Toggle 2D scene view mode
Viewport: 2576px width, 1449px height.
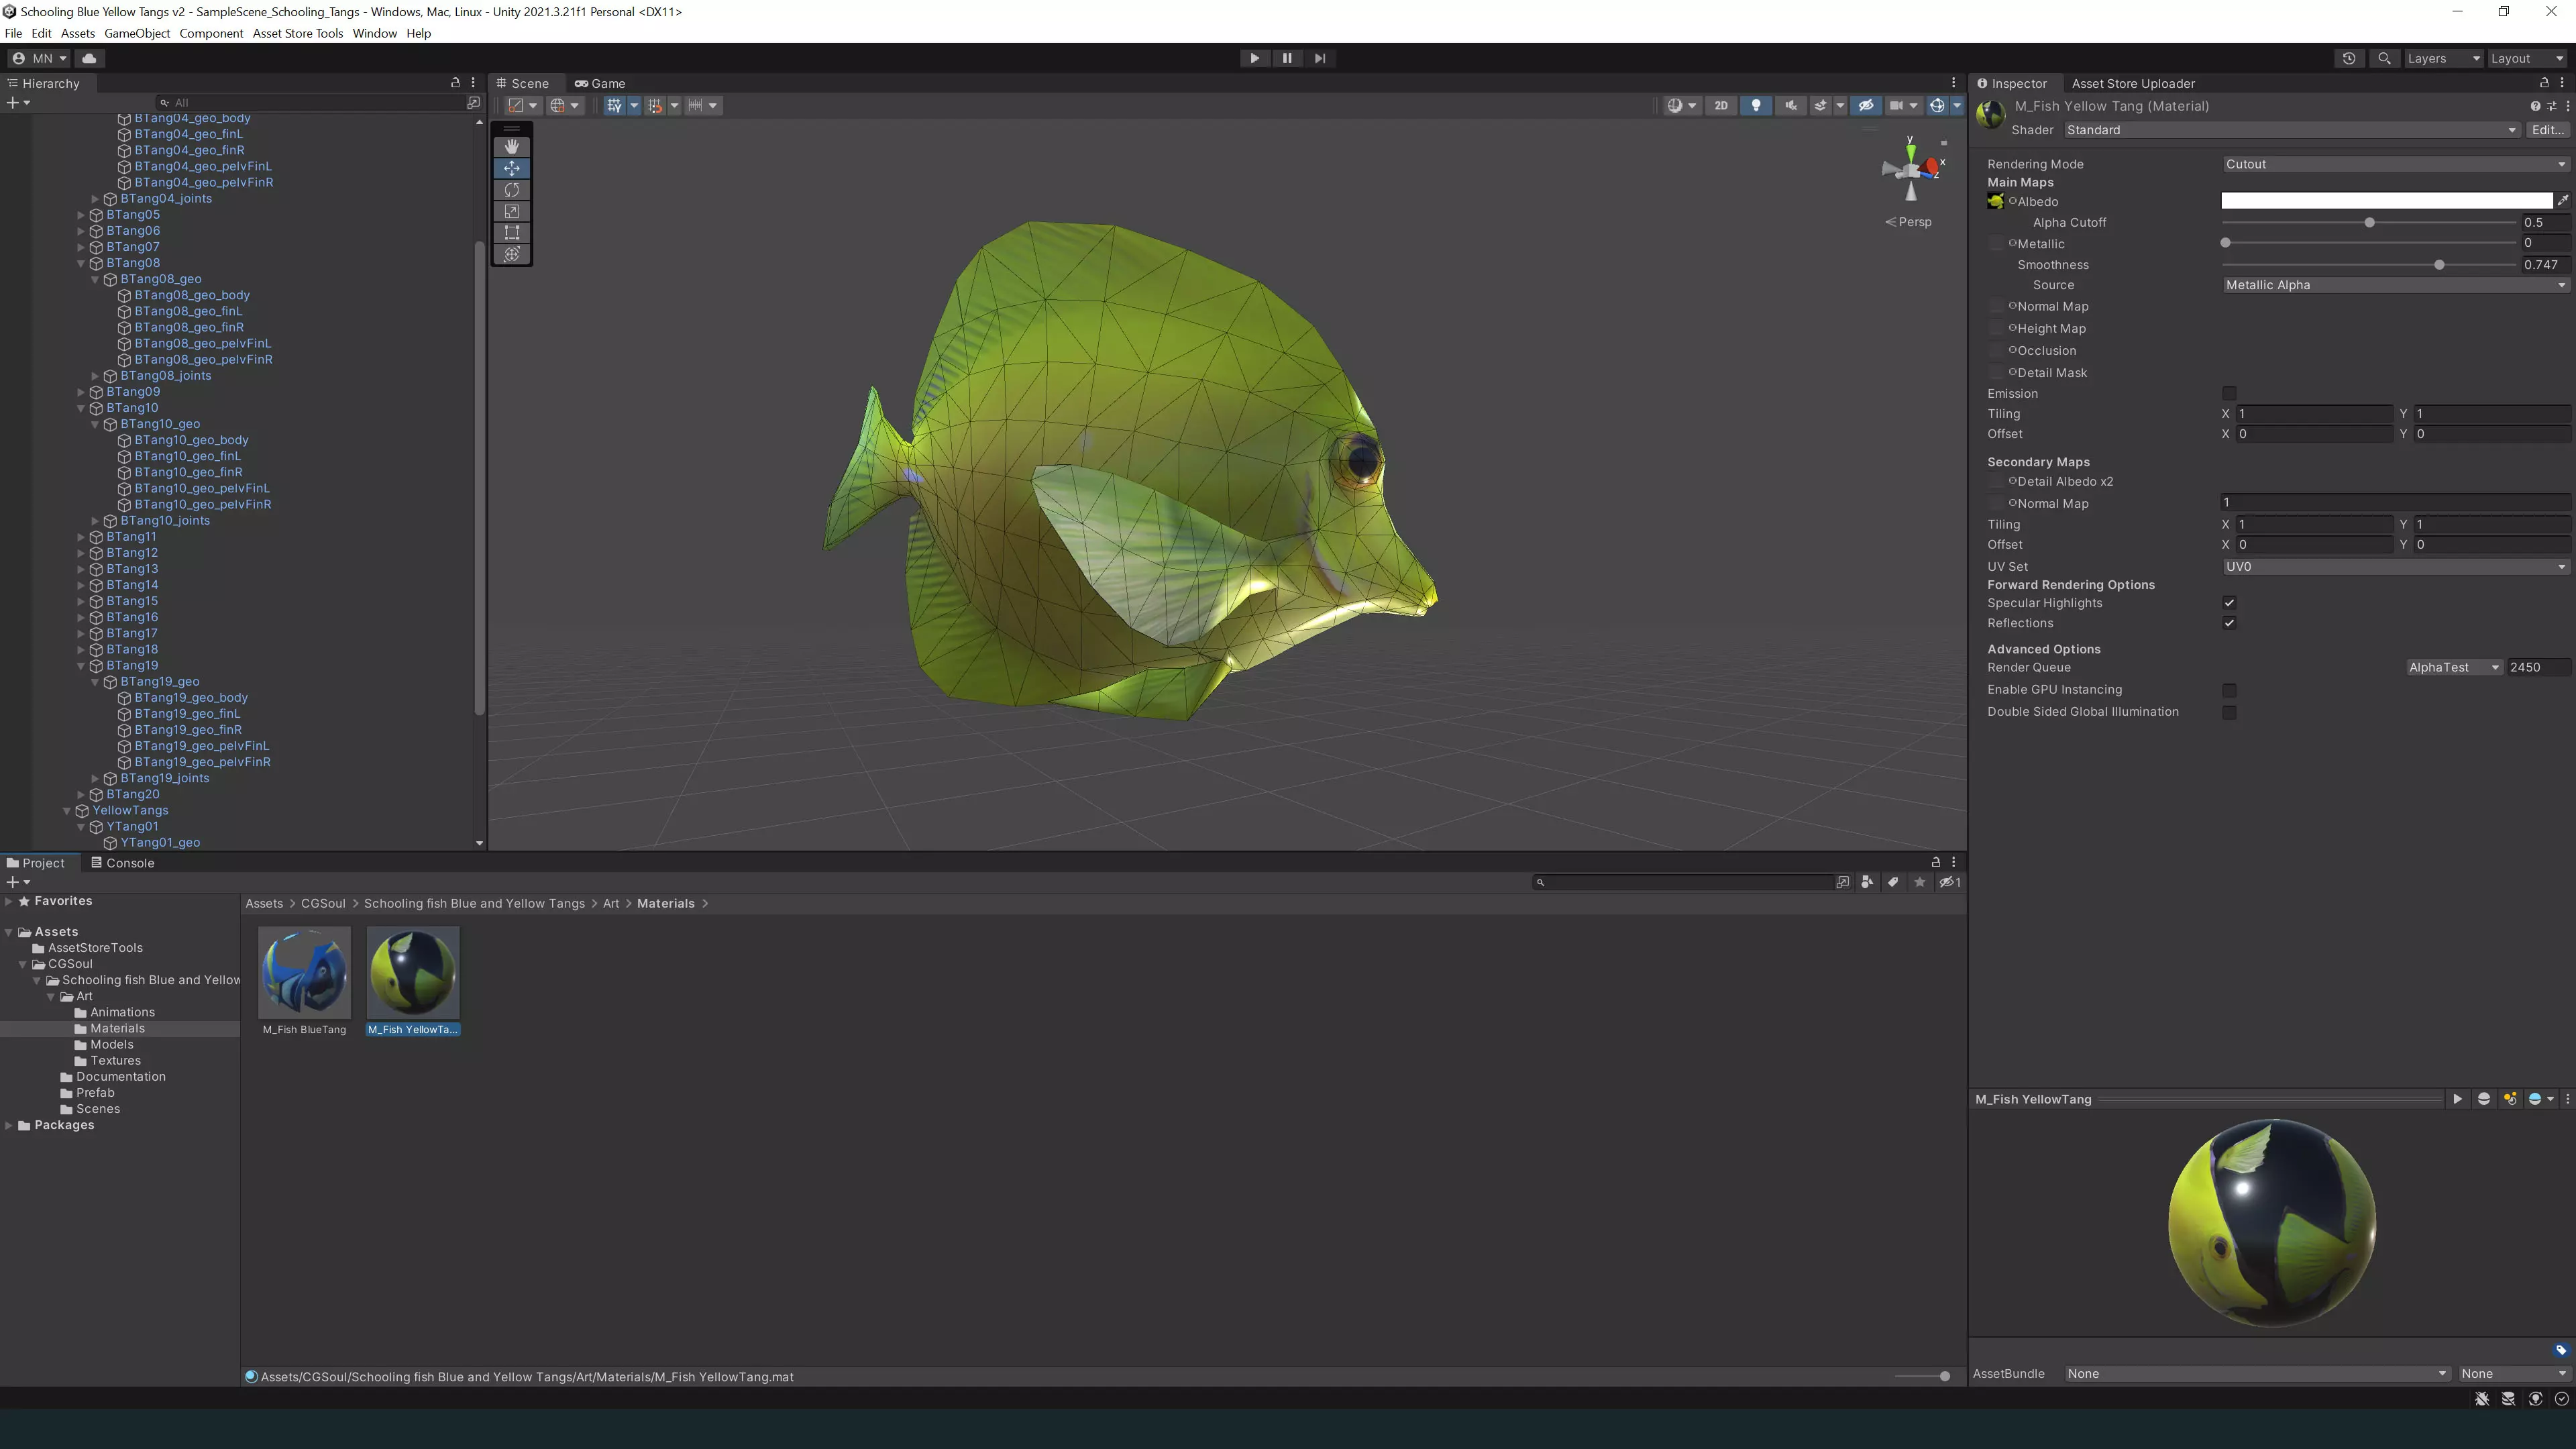tap(1721, 105)
